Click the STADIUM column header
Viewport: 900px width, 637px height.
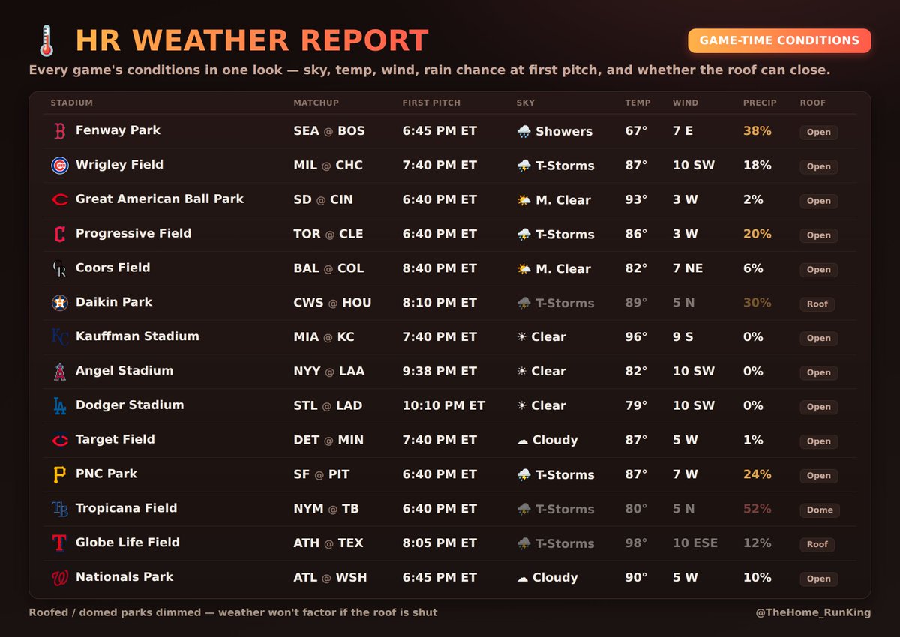point(72,103)
